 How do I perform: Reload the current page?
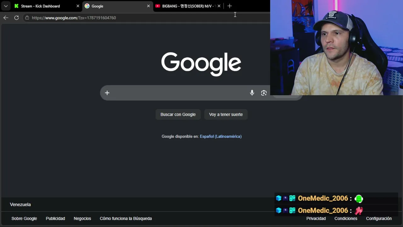pyautogui.click(x=16, y=18)
